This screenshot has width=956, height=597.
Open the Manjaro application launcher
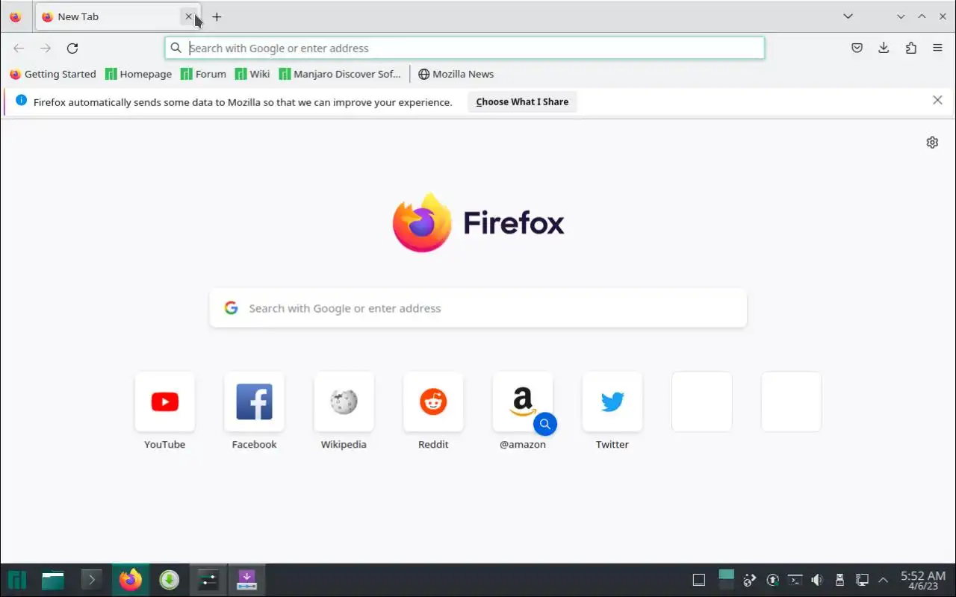tap(17, 580)
